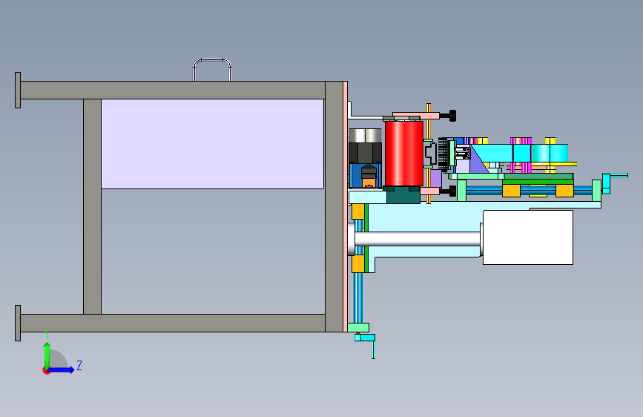The height and width of the screenshot is (417, 643).
Task: Select the red cylinder part
Action: click(x=404, y=154)
